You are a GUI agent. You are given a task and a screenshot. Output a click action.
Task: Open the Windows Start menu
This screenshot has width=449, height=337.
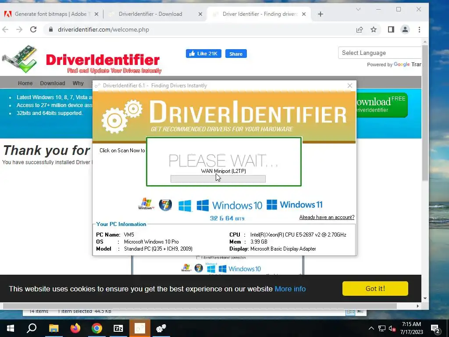(11, 328)
